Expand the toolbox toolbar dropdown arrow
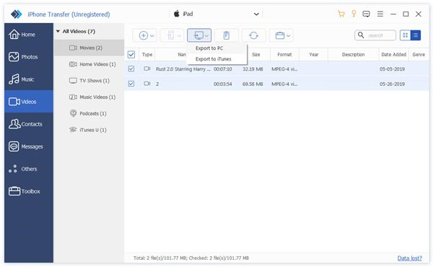The width and height of the screenshot is (433, 267). click(288, 35)
